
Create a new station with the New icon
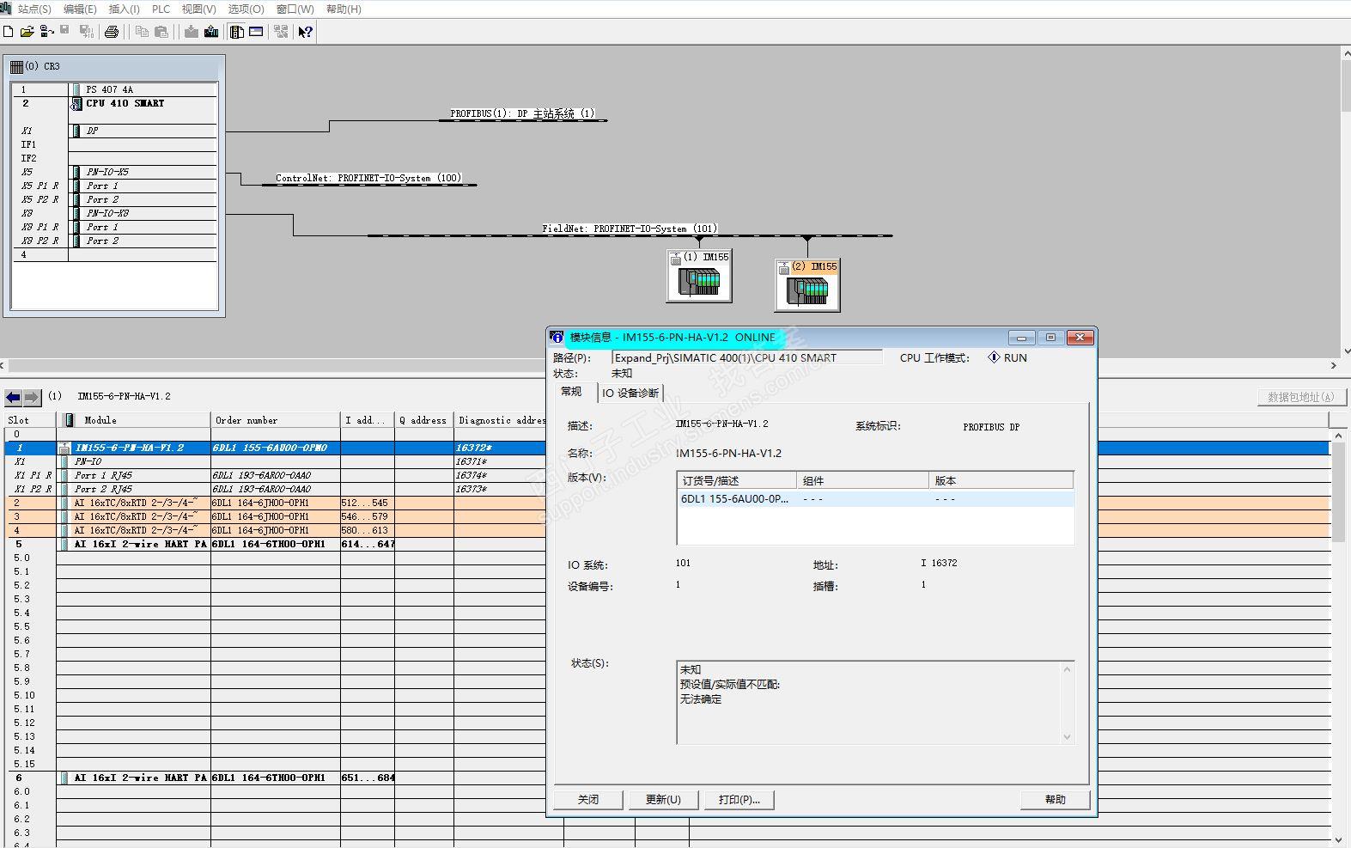(9, 32)
